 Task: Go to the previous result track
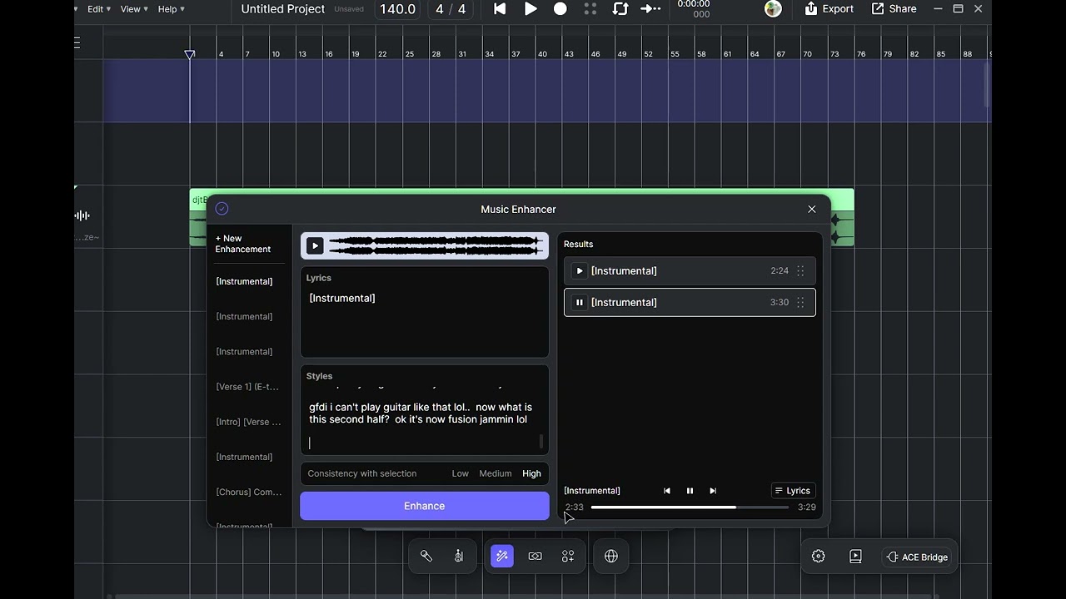coord(667,491)
